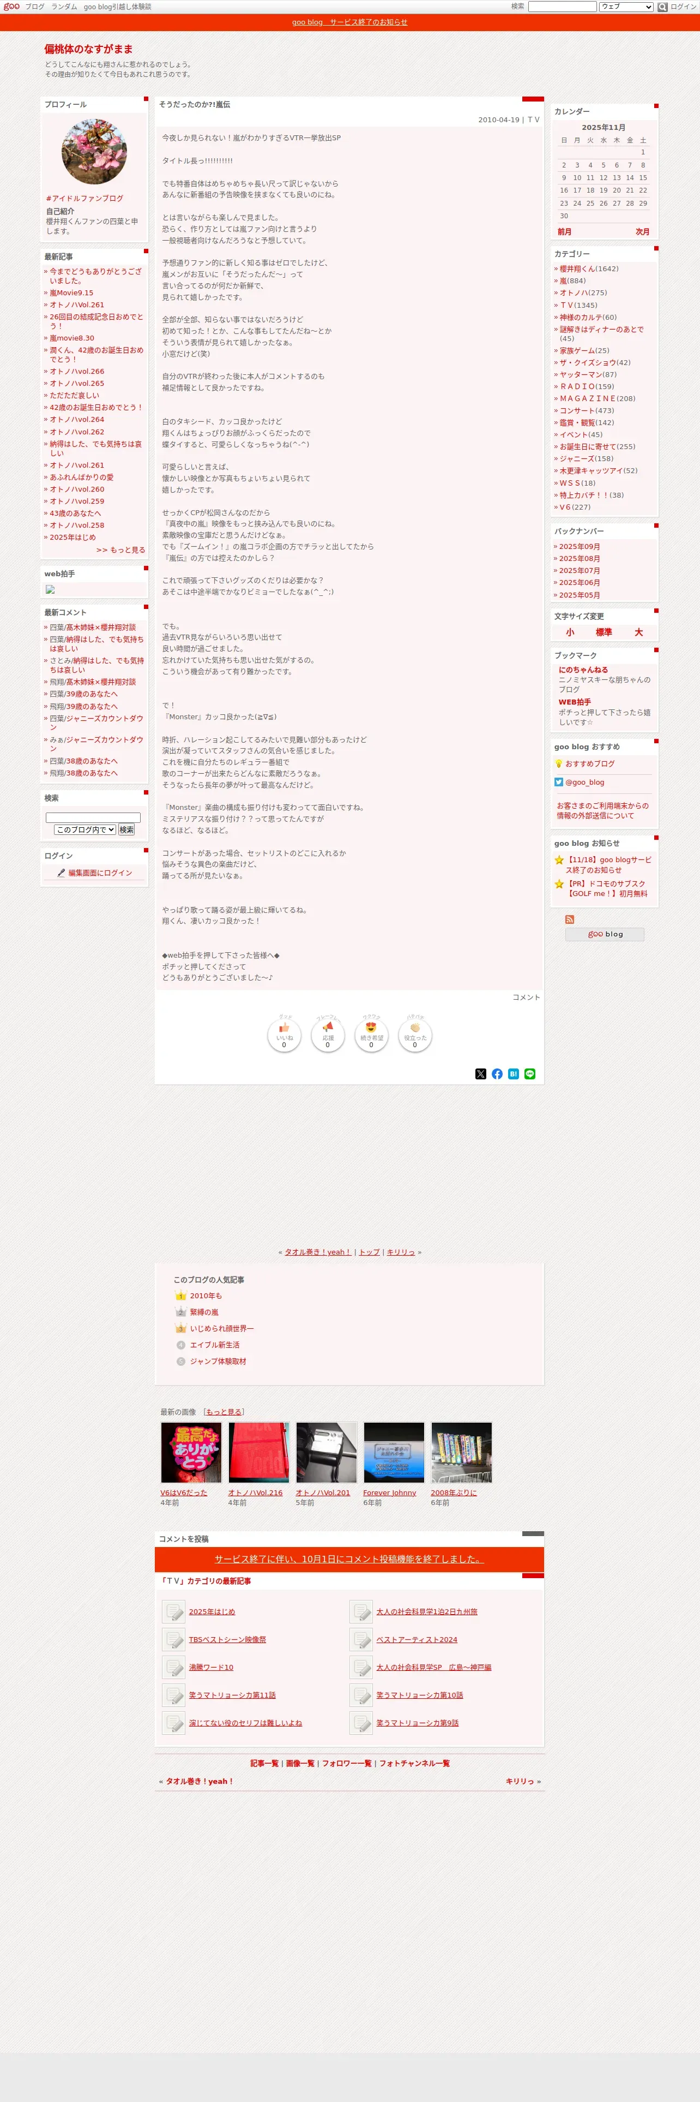
Task: Click the Twitter icon beside @goo_blog
Action: [559, 782]
